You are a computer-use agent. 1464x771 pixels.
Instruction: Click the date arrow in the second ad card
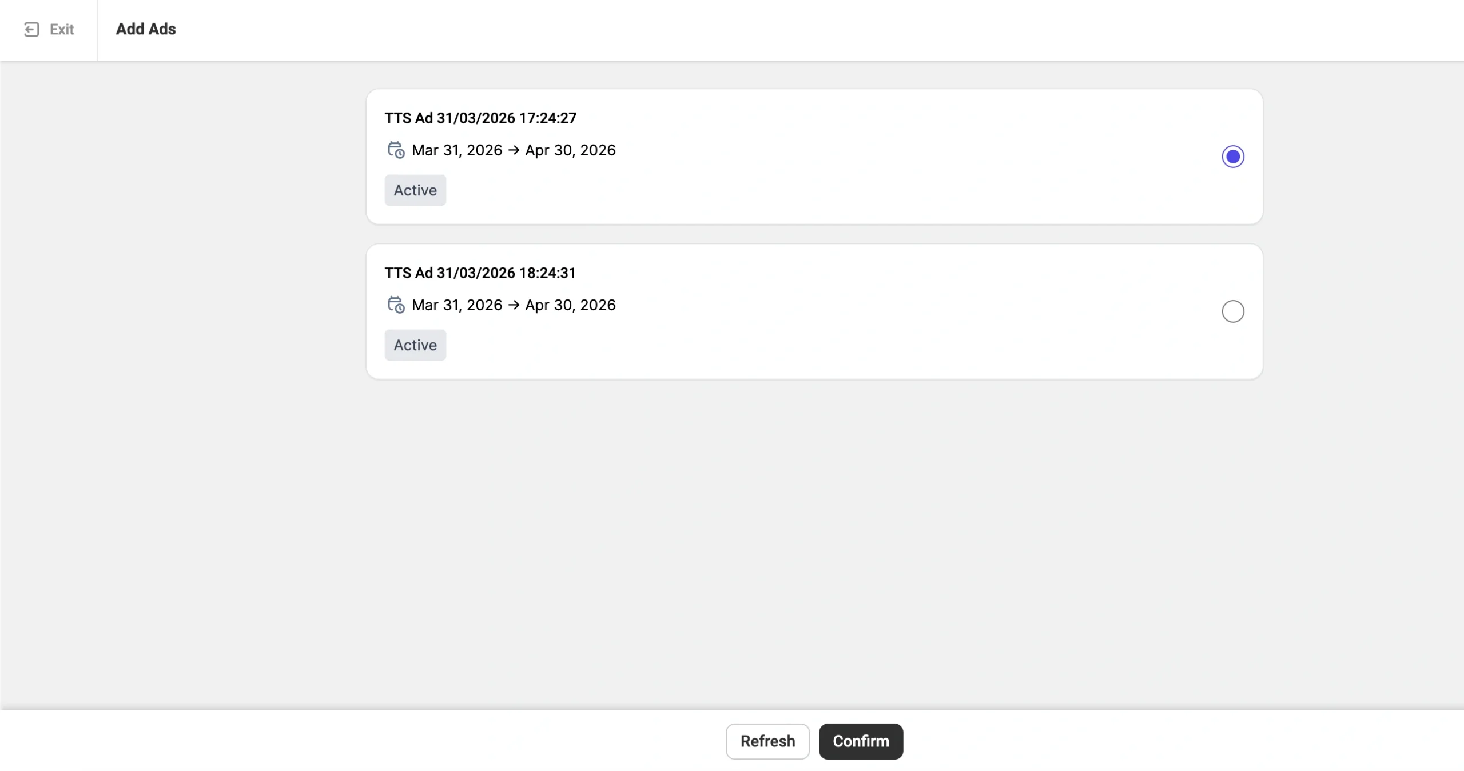(x=514, y=305)
